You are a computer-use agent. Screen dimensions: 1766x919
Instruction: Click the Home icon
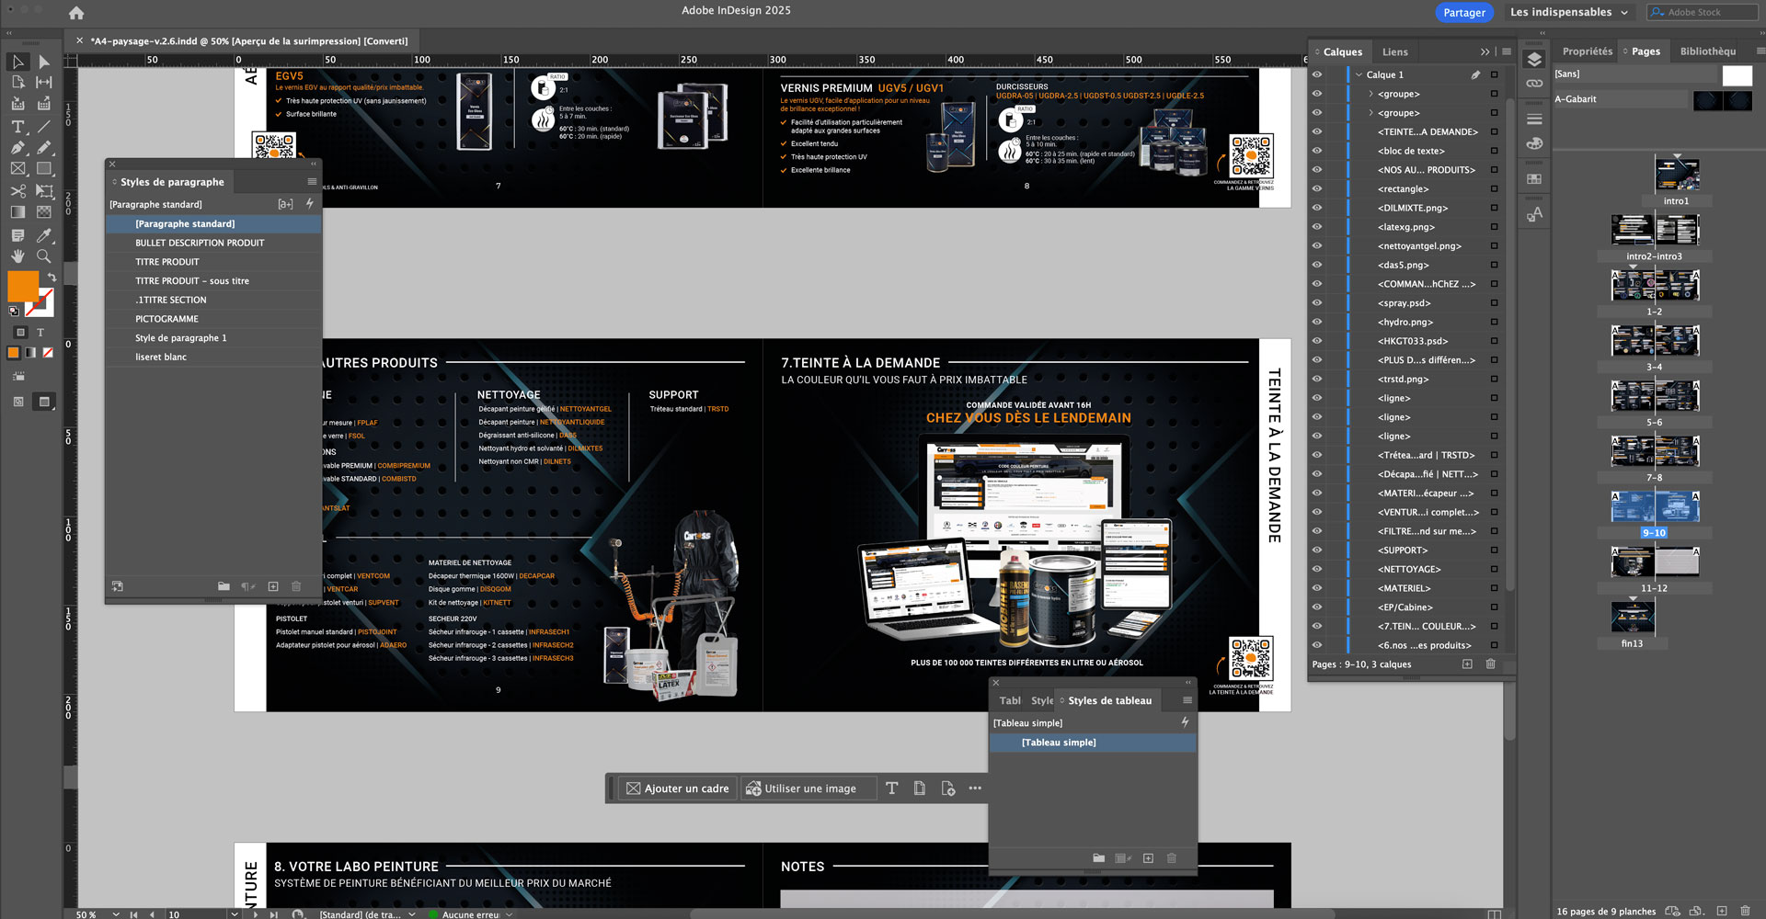(76, 13)
